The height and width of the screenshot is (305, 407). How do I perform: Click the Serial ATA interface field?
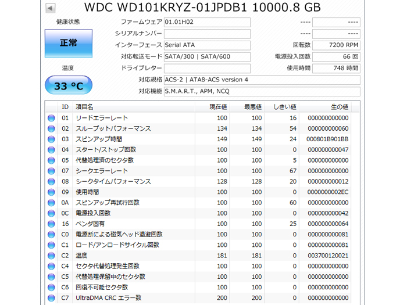click(207, 45)
